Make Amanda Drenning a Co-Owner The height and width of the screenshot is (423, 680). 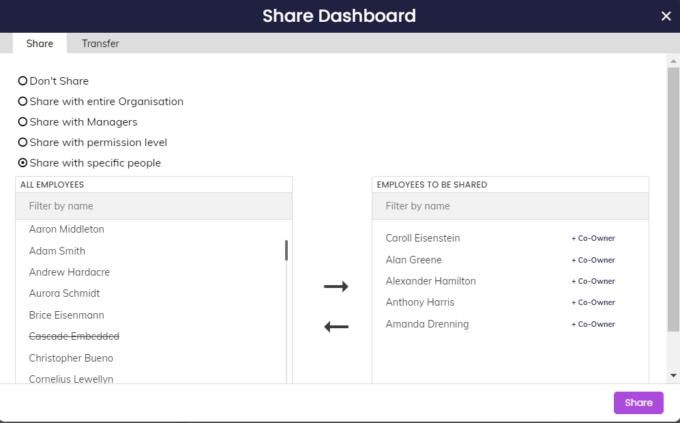tap(593, 324)
